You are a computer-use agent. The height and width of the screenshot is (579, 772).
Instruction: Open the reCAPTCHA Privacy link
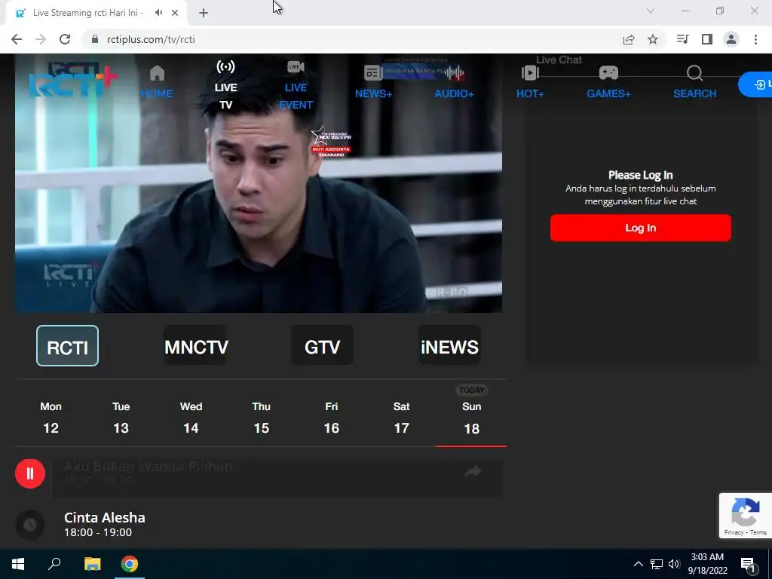pos(734,532)
